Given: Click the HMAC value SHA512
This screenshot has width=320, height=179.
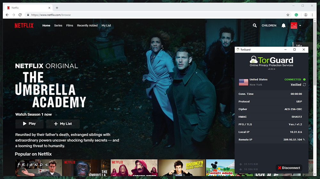Looking at the screenshot, I should click(297, 117).
